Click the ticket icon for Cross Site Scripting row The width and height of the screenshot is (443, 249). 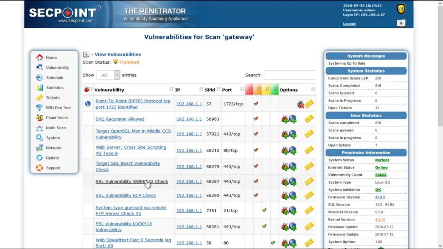pyautogui.click(x=309, y=150)
